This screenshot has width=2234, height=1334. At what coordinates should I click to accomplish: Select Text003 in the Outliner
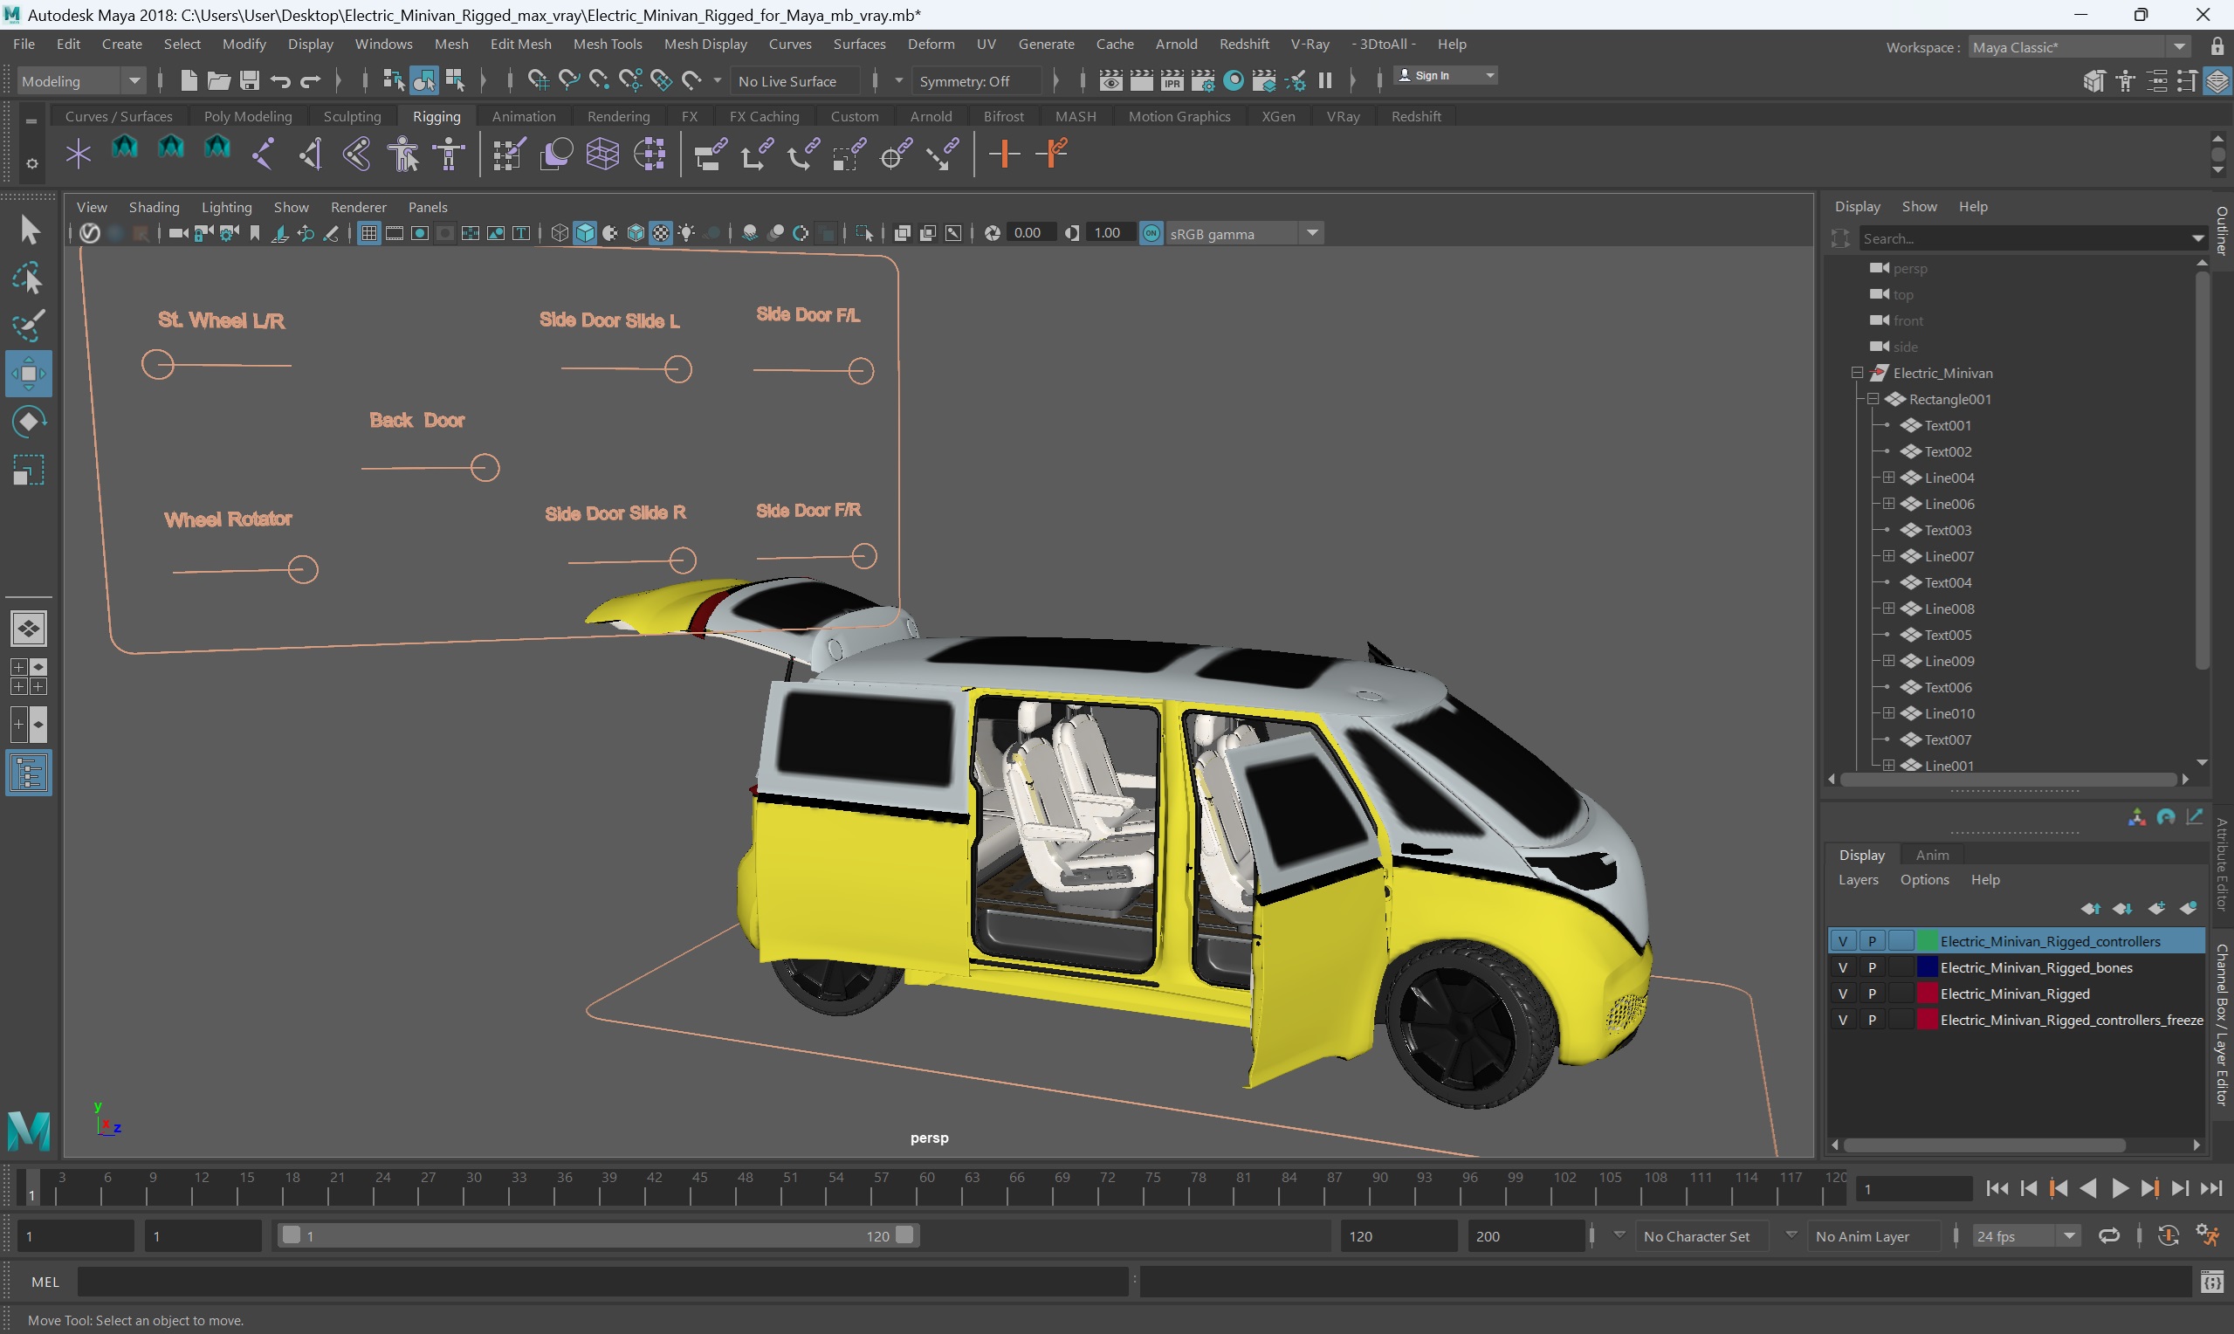click(x=1948, y=529)
